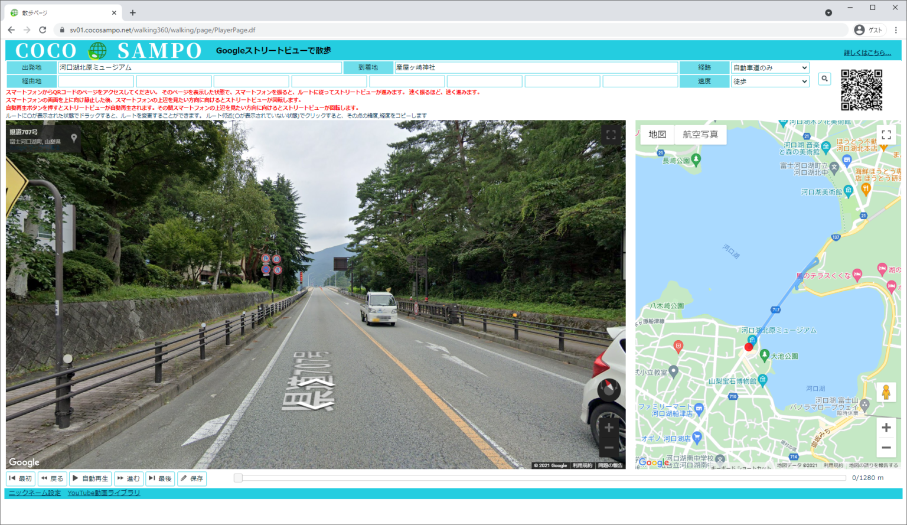Click the 利用規約 link in Street View
The width and height of the screenshot is (907, 525).
click(582, 465)
